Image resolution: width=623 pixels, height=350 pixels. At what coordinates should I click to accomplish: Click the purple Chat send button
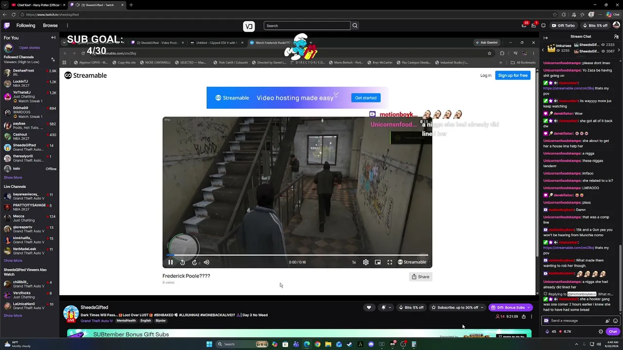click(613, 332)
